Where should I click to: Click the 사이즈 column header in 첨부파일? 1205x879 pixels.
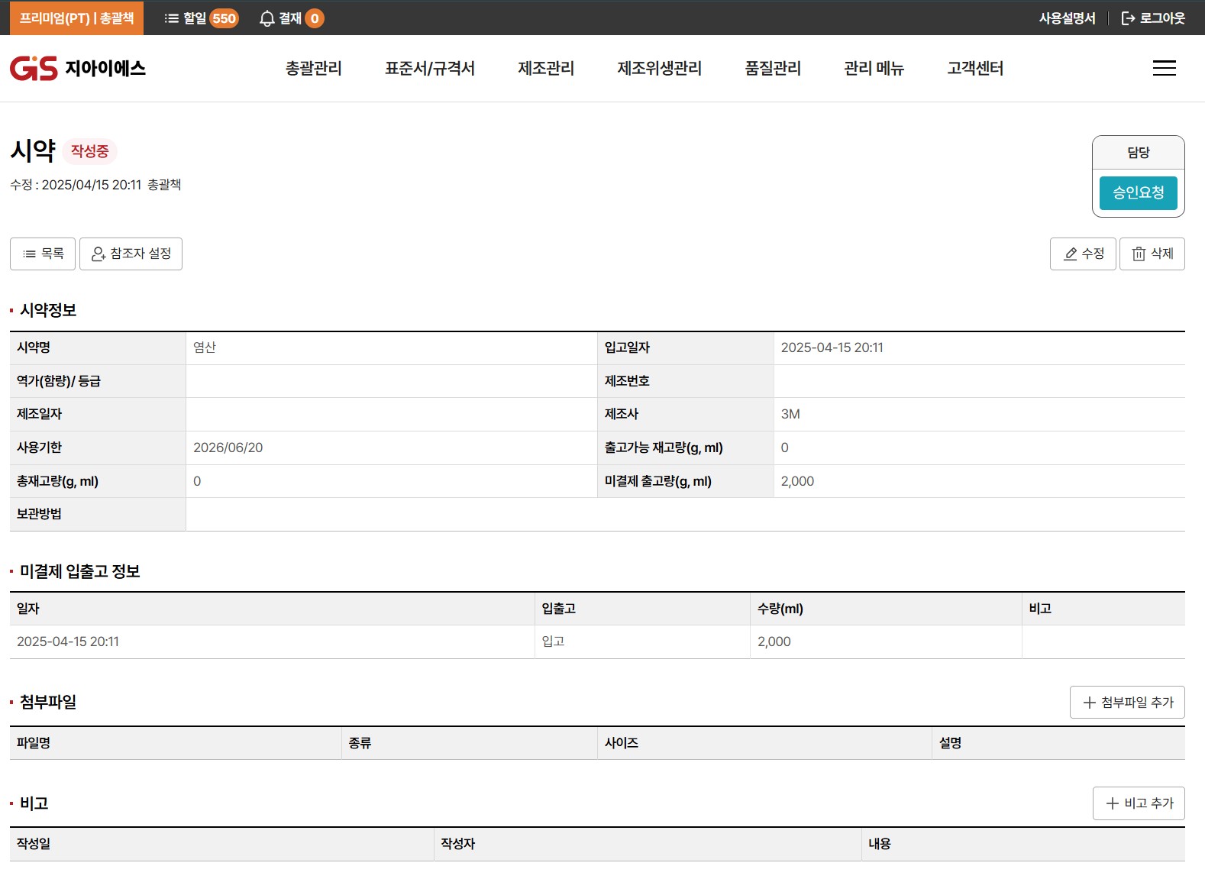(x=764, y=743)
